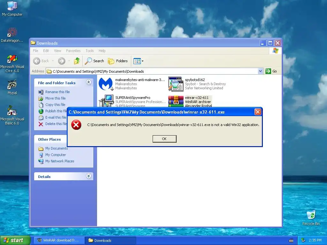Click the keyboard icon in system tray

click(291, 241)
